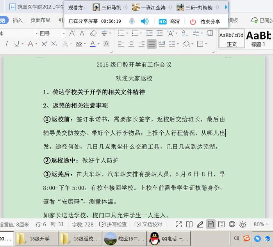Viewport: 273px width, 247px height.
Task: Open font color dropdown arrow
Action: pos(99,44)
